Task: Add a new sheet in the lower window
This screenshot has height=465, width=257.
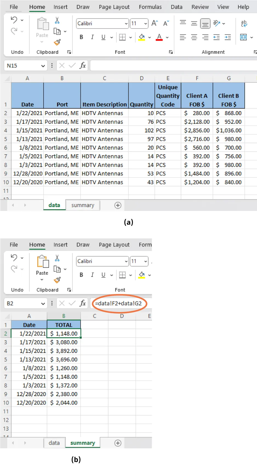Action: click(x=118, y=443)
